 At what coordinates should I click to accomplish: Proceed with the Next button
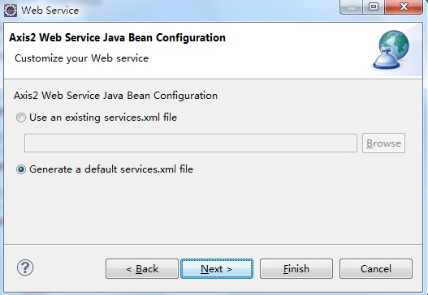coord(217,269)
